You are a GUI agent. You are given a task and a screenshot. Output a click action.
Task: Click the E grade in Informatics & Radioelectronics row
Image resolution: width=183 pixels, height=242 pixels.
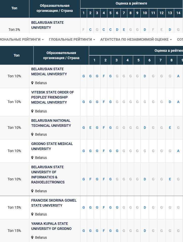coord(170,179)
